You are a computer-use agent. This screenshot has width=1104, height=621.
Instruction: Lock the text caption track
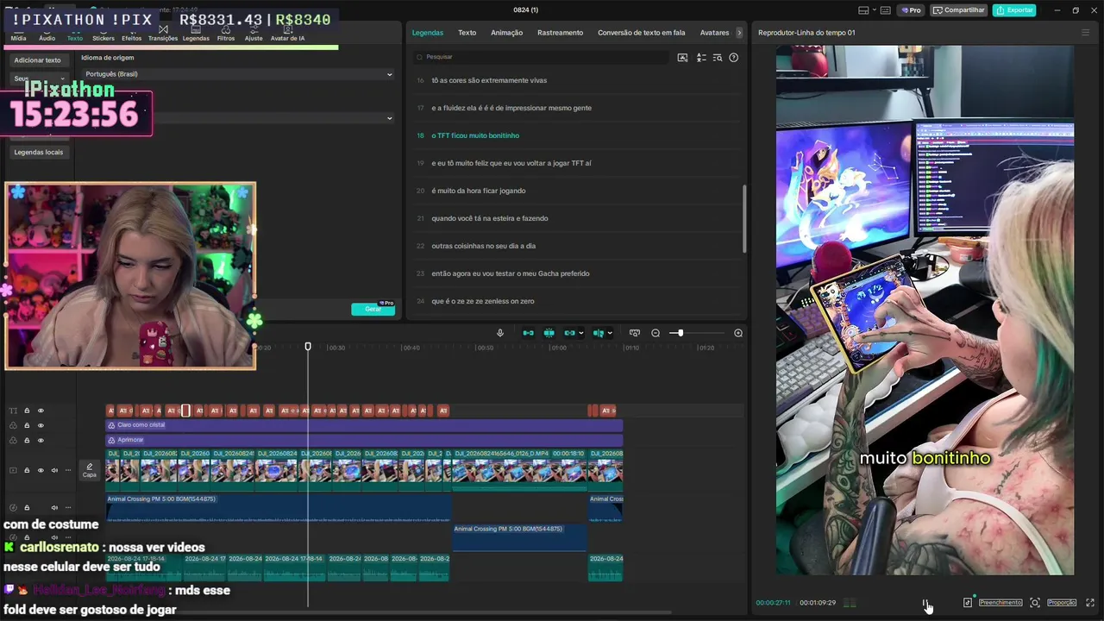pyautogui.click(x=27, y=411)
